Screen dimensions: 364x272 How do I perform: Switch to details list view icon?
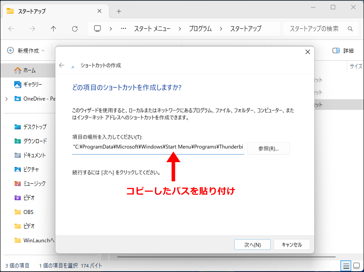pos(346,265)
